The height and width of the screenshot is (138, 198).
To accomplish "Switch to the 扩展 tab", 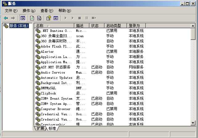I will (40, 128).
